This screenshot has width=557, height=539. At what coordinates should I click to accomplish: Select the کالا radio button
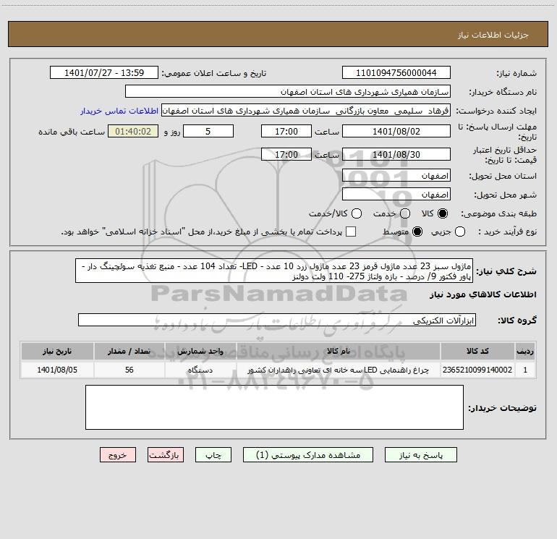click(x=443, y=213)
